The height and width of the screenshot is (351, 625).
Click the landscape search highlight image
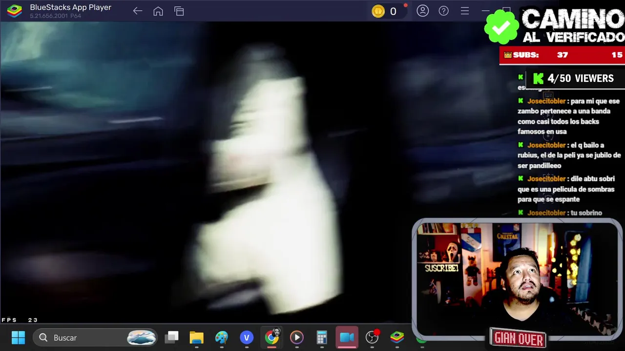click(x=142, y=337)
